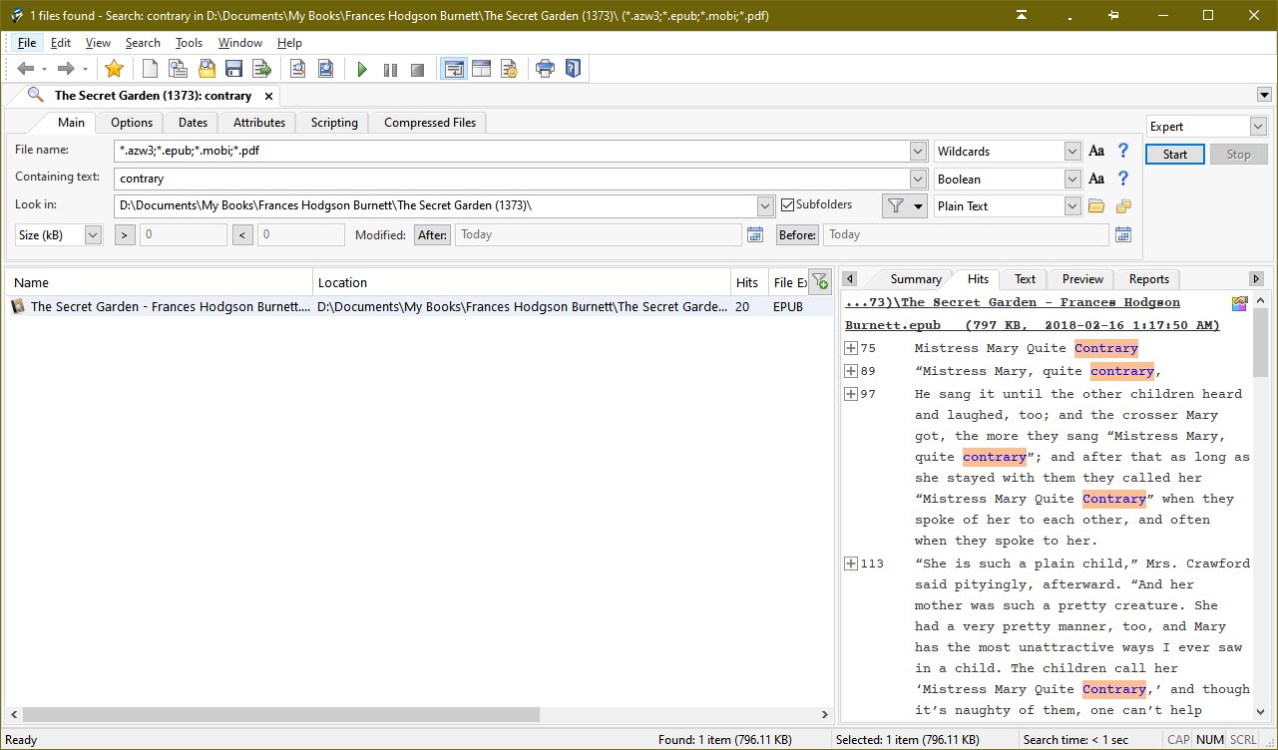This screenshot has height=750, width=1278.
Task: Open the Boolean expression type dropdown
Action: pyautogui.click(x=1072, y=180)
